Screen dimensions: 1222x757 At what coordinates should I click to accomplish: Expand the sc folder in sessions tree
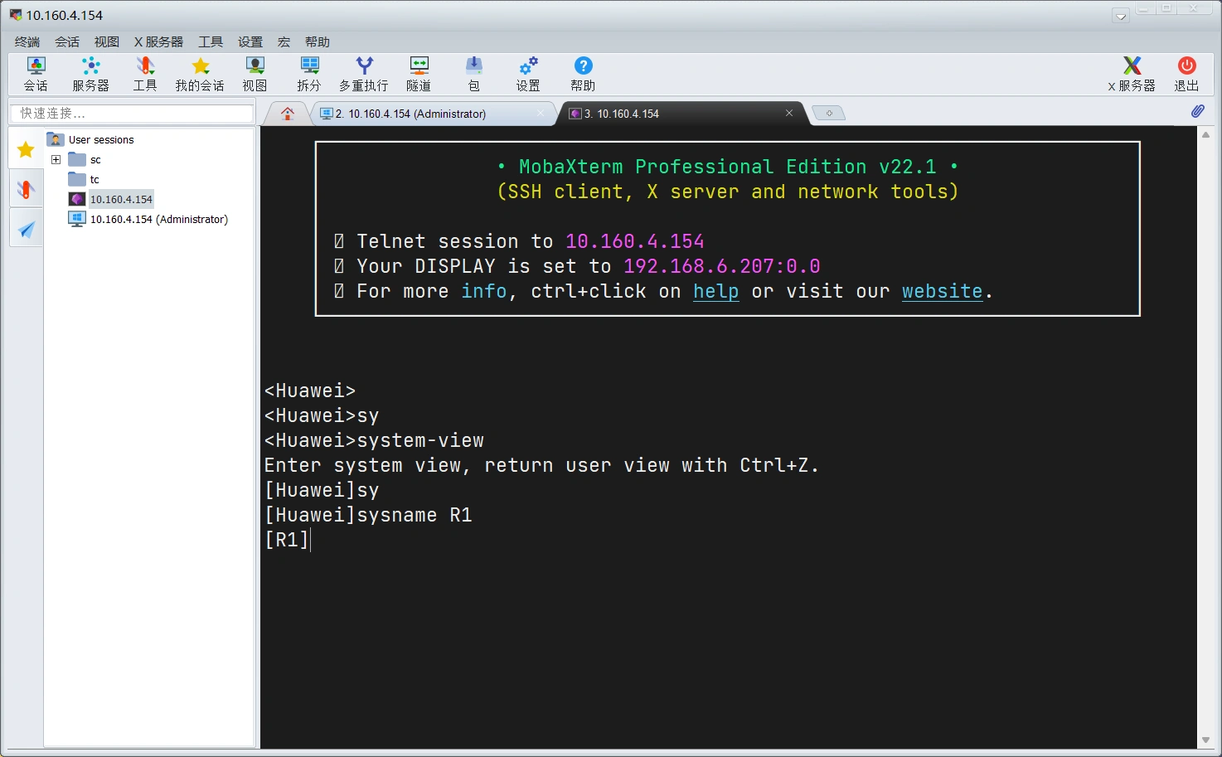pyautogui.click(x=56, y=159)
